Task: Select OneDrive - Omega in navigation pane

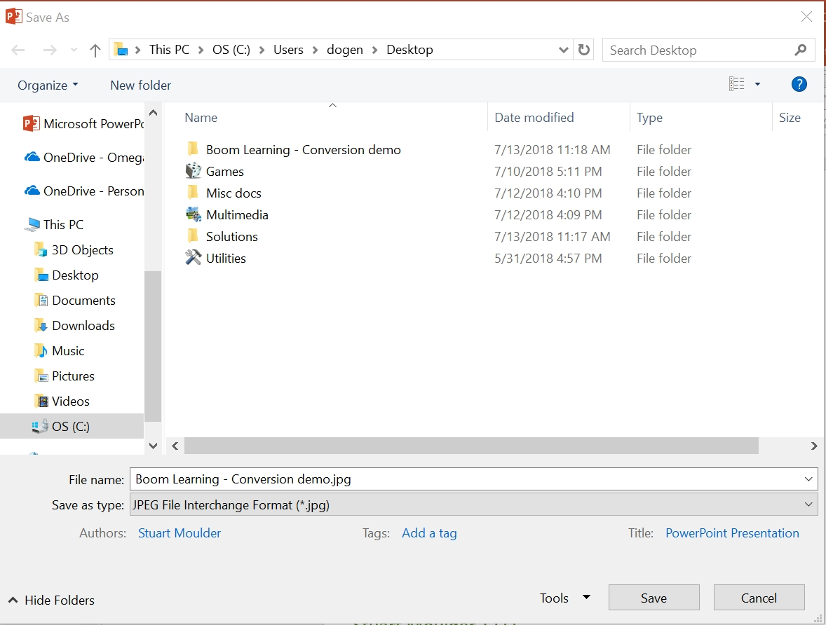Action: [x=84, y=158]
